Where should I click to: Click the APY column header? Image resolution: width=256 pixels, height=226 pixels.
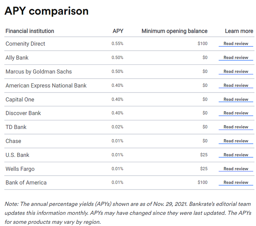tap(118, 31)
